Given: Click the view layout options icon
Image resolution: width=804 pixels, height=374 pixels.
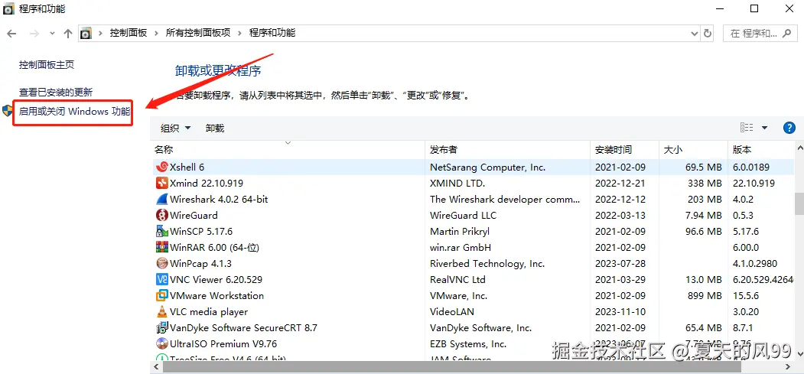Looking at the screenshot, I should click(747, 128).
